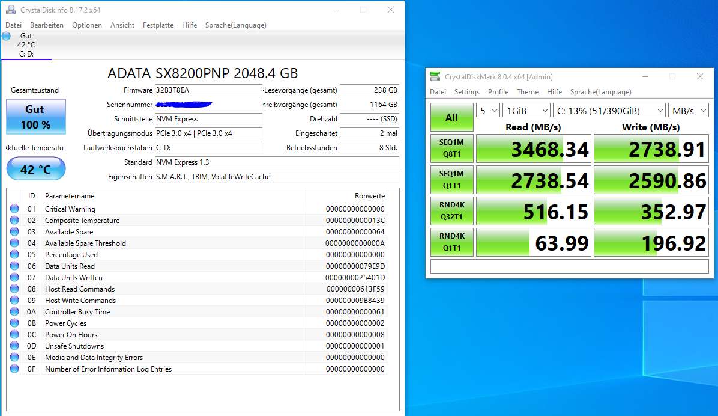Click the Gut 100 % health status button
Viewport: 718px width, 416px height.
[x=35, y=117]
